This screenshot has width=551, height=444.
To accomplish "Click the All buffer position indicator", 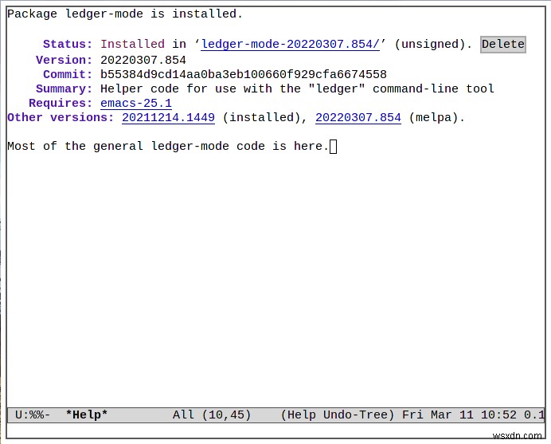I will 183,415.
